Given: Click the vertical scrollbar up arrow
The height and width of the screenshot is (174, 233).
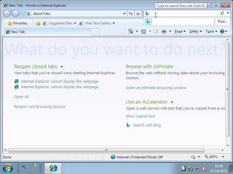Looking at the screenshot, I should [228, 40].
